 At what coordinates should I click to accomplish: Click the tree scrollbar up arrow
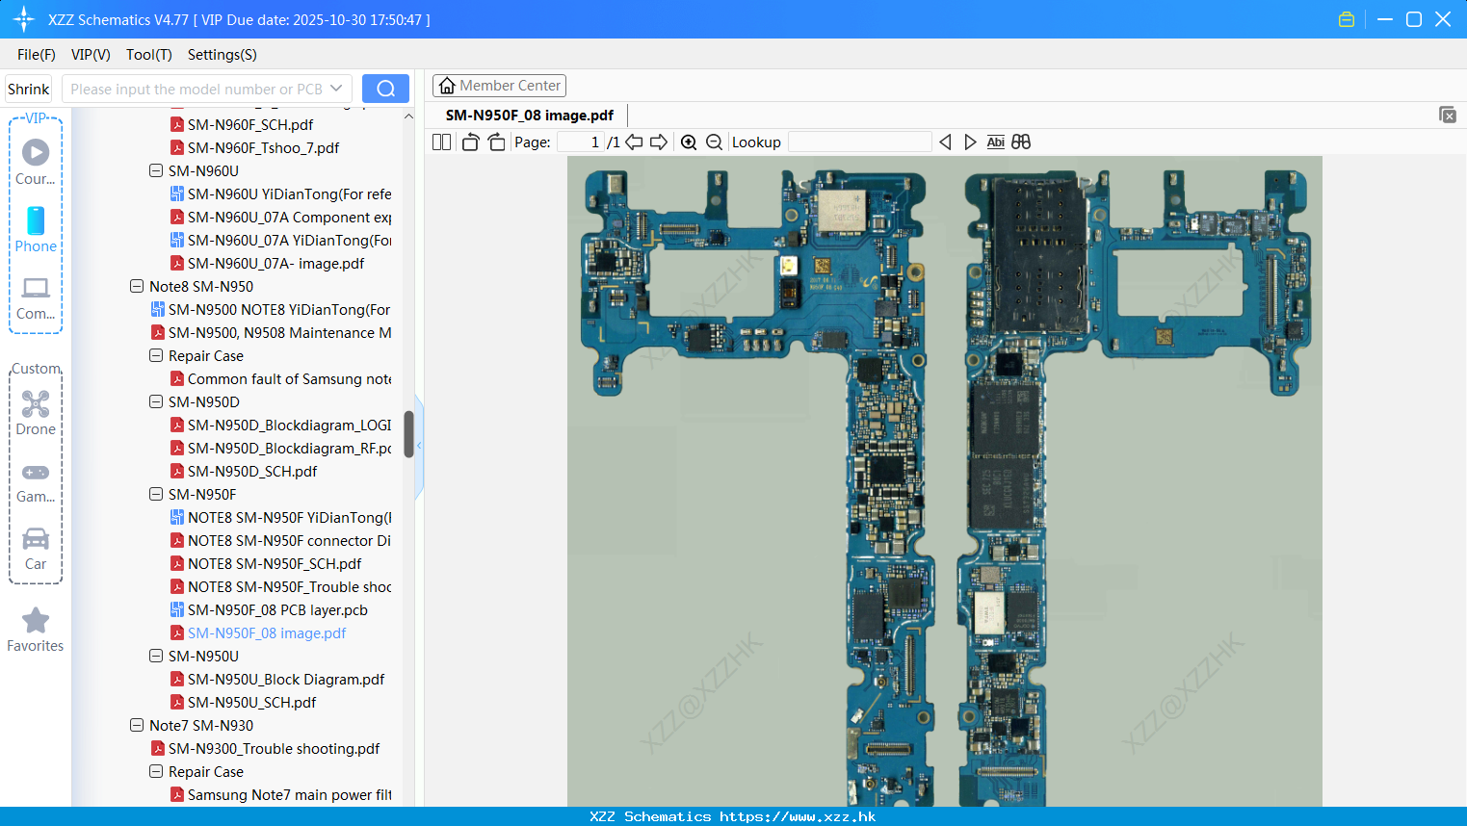(408, 116)
